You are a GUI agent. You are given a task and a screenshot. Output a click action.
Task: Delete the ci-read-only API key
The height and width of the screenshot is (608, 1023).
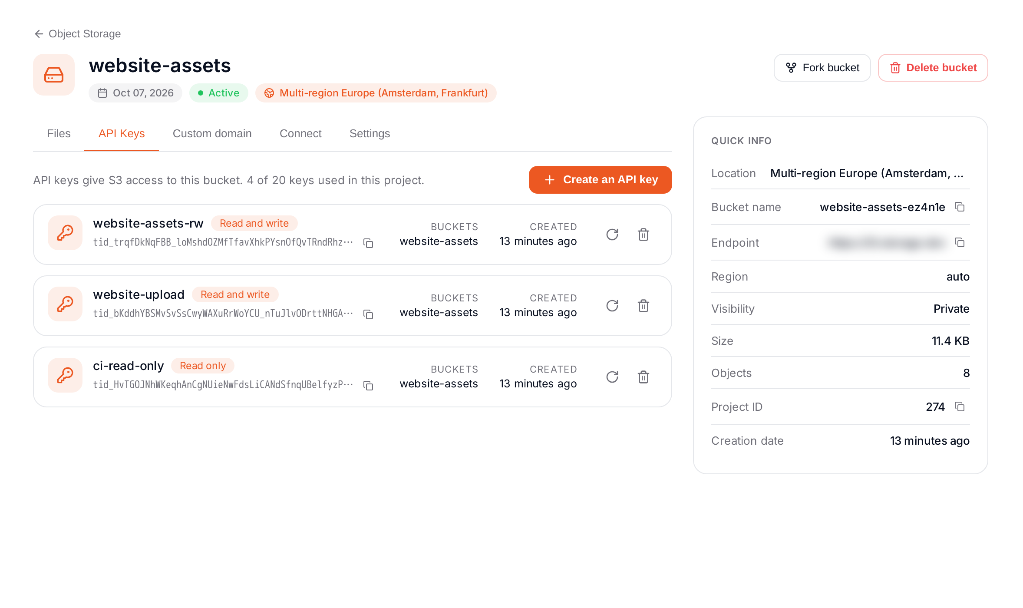pyautogui.click(x=643, y=377)
